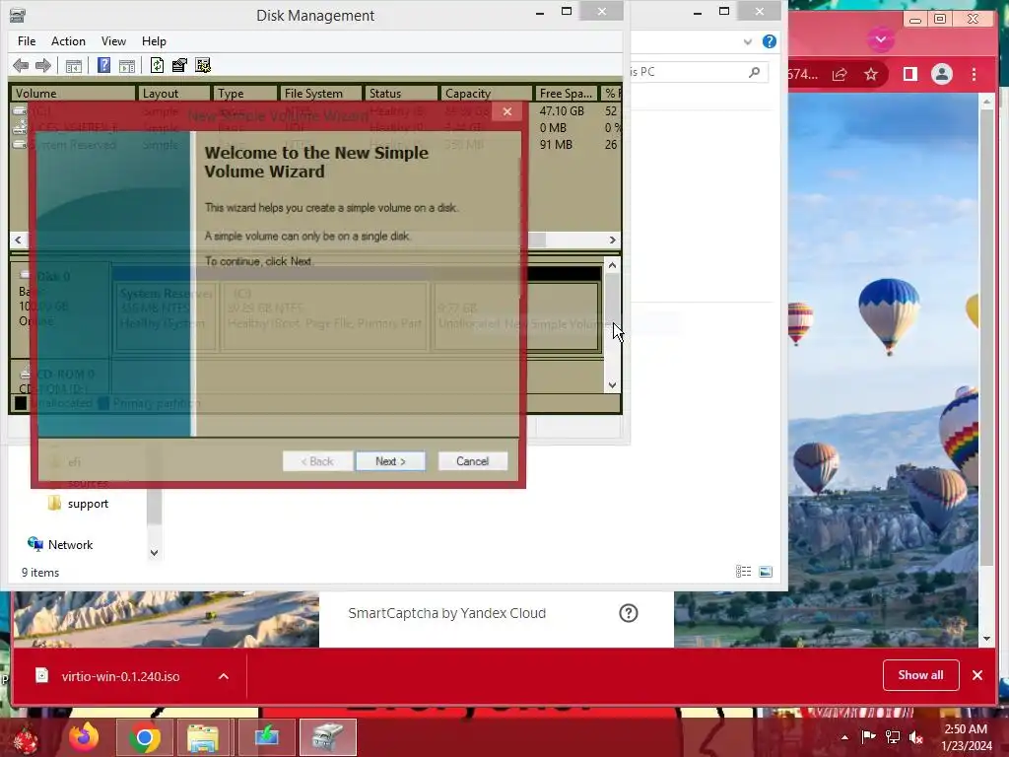Click the Explorer blue Help question icon
This screenshot has height=757, width=1009.
(769, 41)
